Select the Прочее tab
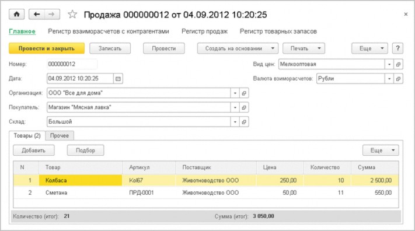This screenshot has height=231, width=415. click(60, 135)
